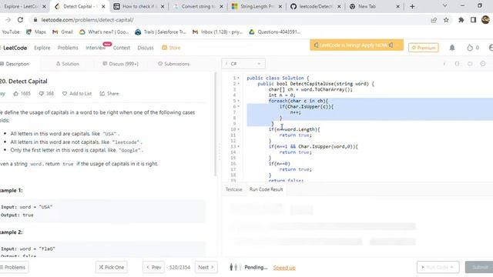Screen dimensions: 493x277
Task: Open the Chrome profile avatar
Action: 485,20
